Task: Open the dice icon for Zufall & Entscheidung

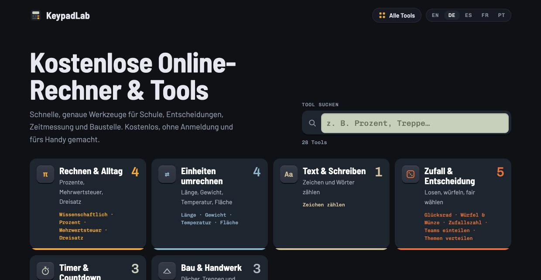Action: (411, 174)
